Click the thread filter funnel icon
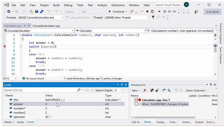This screenshot has width=224, height=127. coord(153,18)
